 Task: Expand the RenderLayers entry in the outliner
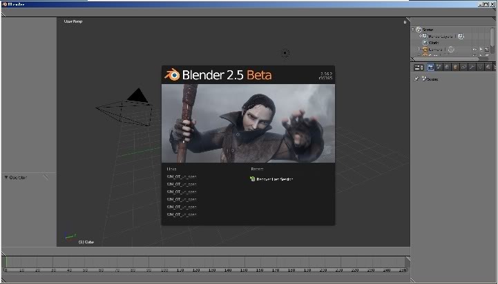click(420, 36)
